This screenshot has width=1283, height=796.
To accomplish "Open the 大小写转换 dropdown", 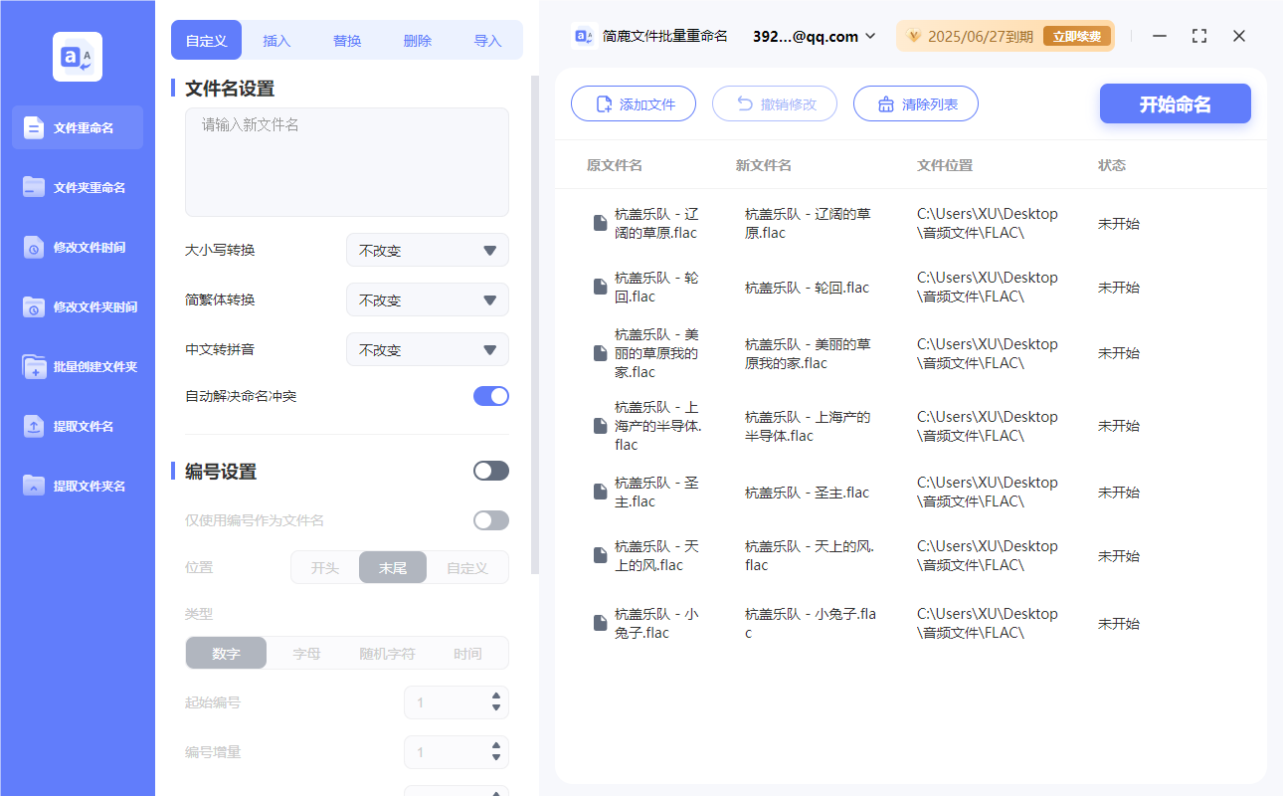I will pyautogui.click(x=427, y=250).
